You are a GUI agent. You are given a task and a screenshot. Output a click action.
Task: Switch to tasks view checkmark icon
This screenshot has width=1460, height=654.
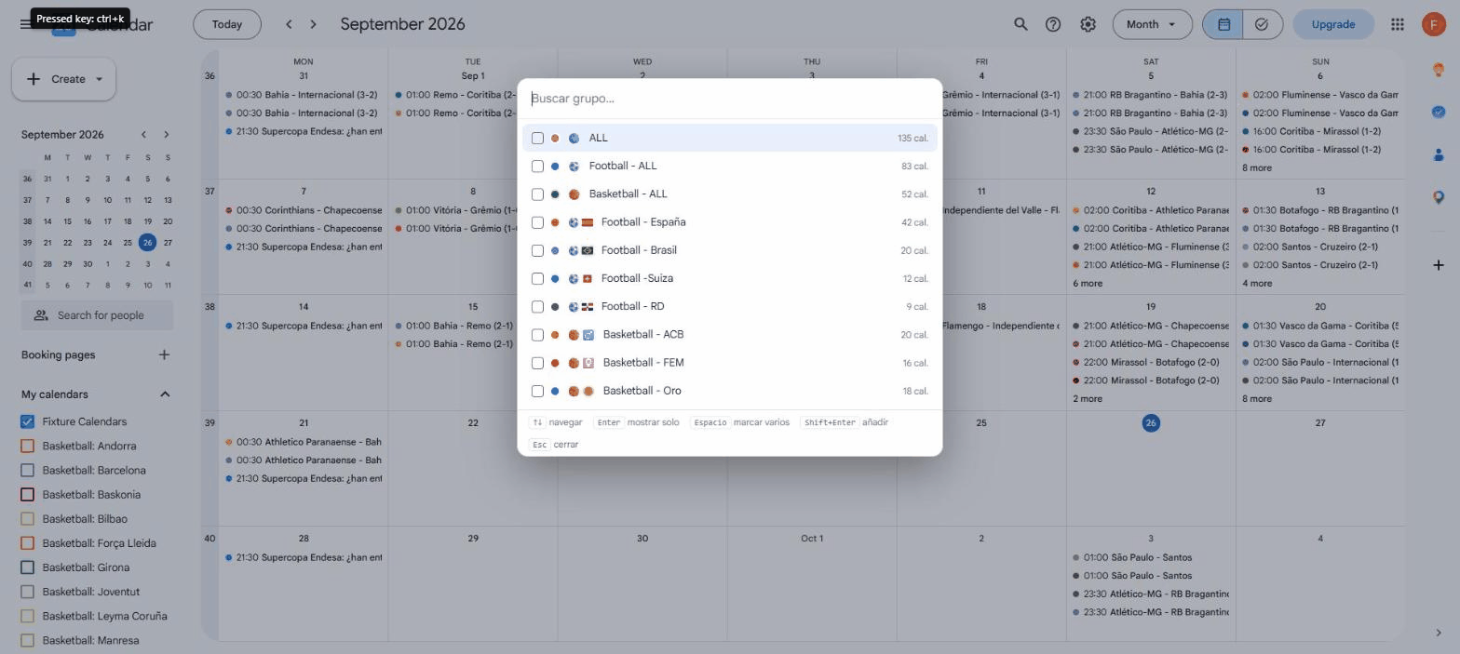(x=1263, y=24)
